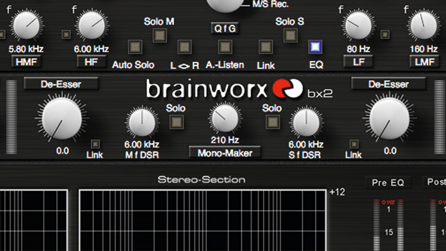Viewport: 446px width, 251px height.
Task: Click the right De-Esser gain reduction meter
Action: click(440, 117)
